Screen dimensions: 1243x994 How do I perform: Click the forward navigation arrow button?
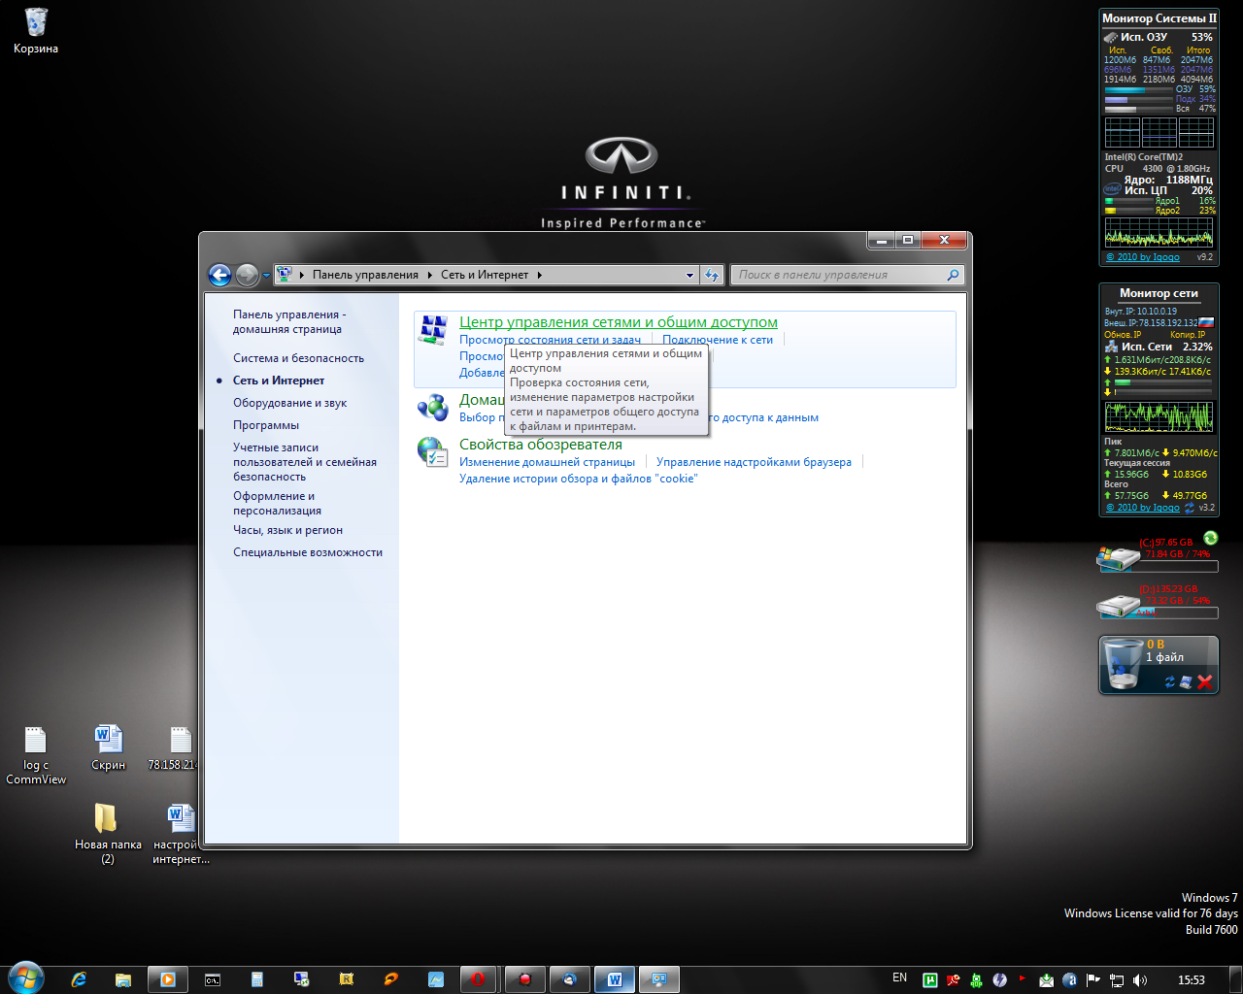click(247, 275)
